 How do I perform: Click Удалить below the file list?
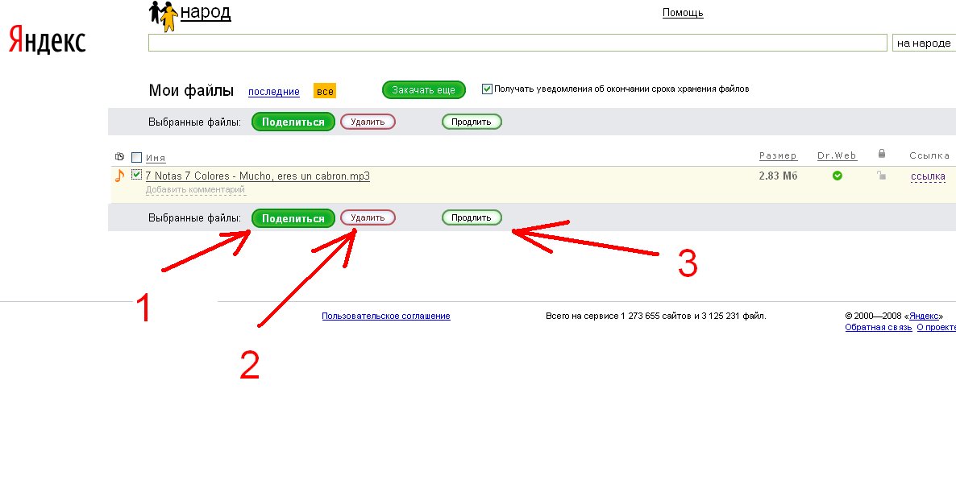(x=368, y=217)
